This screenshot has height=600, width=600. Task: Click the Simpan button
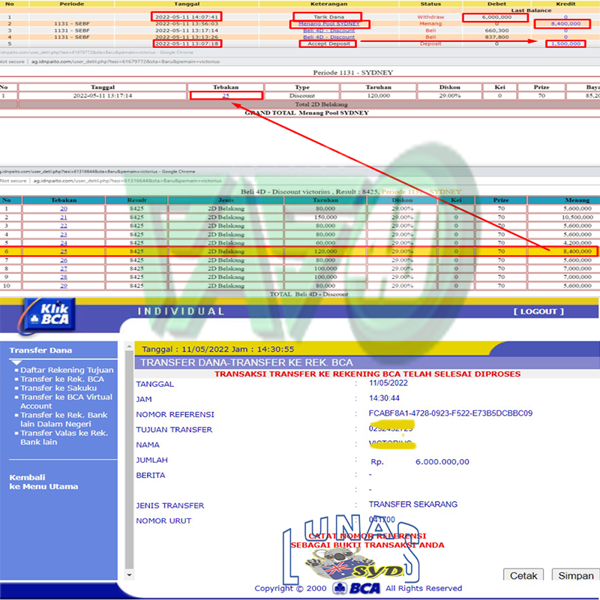pos(575,575)
